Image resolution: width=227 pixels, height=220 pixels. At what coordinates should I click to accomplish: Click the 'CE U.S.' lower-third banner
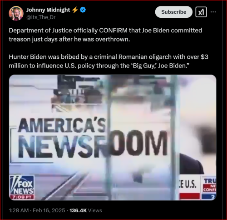point(190,188)
